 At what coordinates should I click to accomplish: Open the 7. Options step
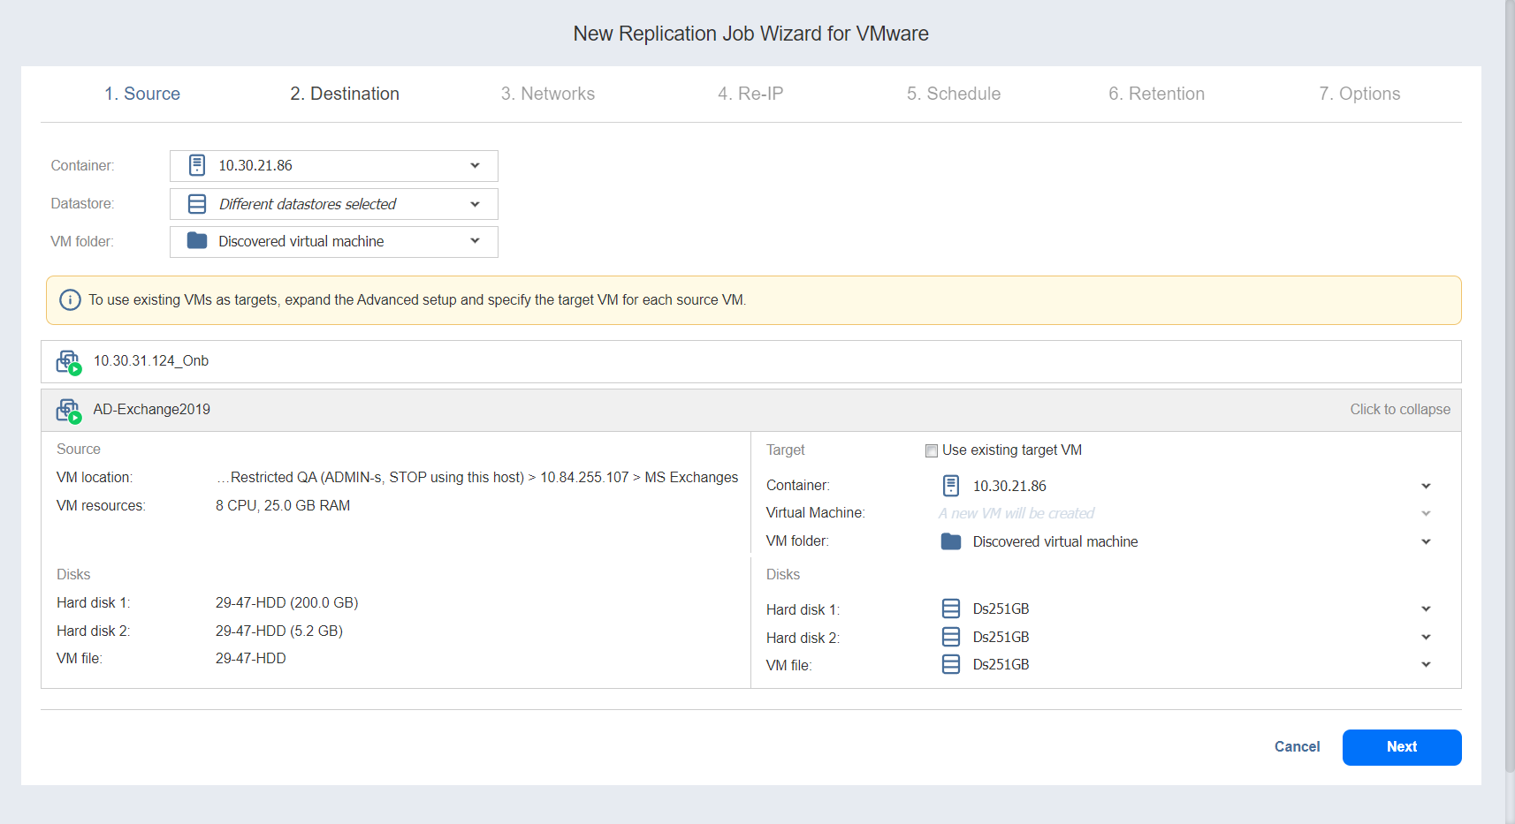click(x=1359, y=94)
